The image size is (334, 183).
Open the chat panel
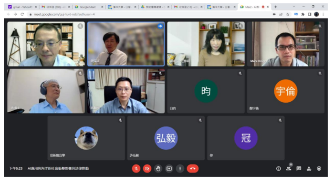click(299, 169)
